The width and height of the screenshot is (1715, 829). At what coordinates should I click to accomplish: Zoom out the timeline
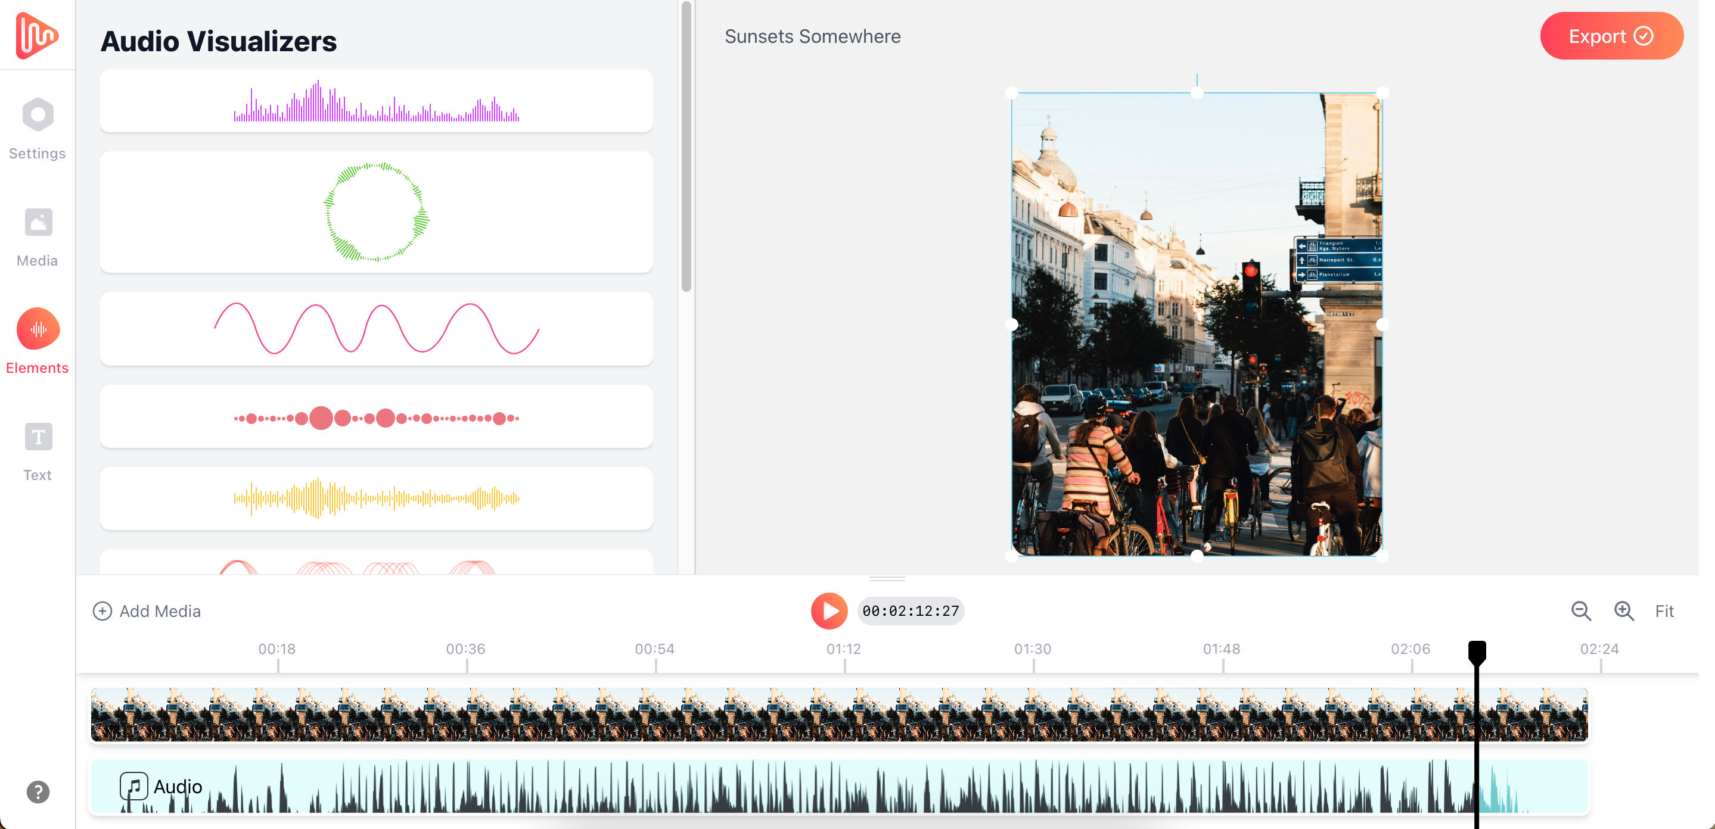pyautogui.click(x=1580, y=611)
